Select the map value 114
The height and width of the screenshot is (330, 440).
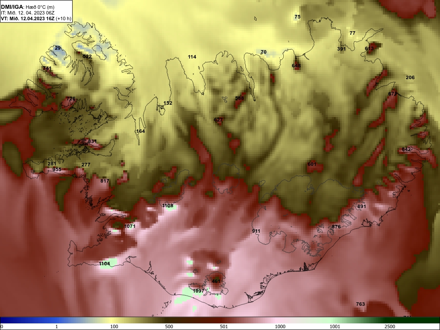click(192, 57)
